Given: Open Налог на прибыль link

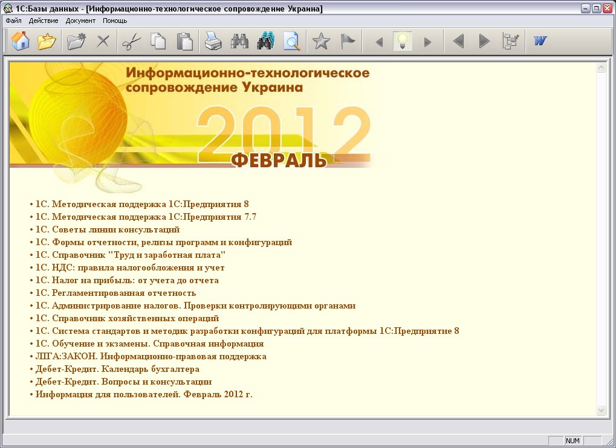Looking at the screenshot, I should coord(128,280).
